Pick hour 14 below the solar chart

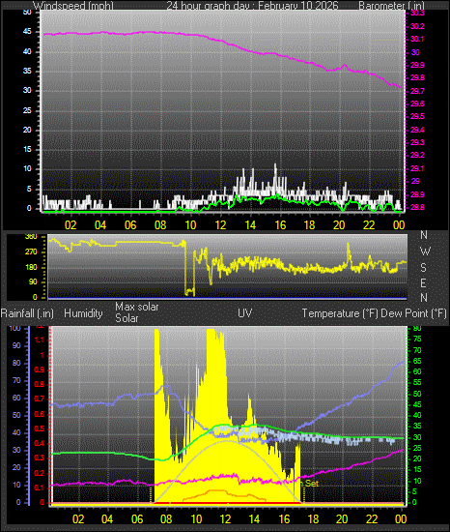pyautogui.click(x=254, y=519)
